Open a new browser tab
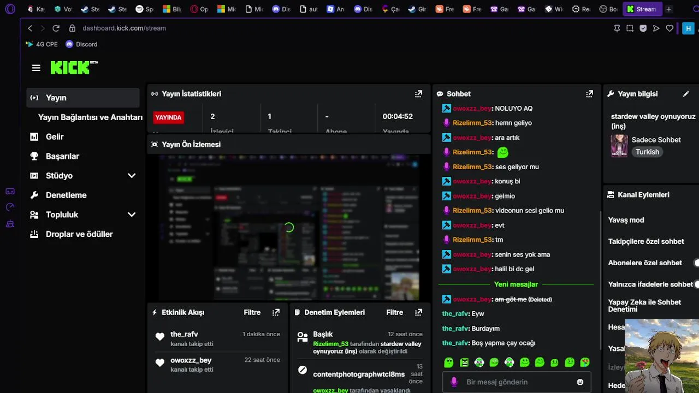699x393 pixels. [x=668, y=9]
